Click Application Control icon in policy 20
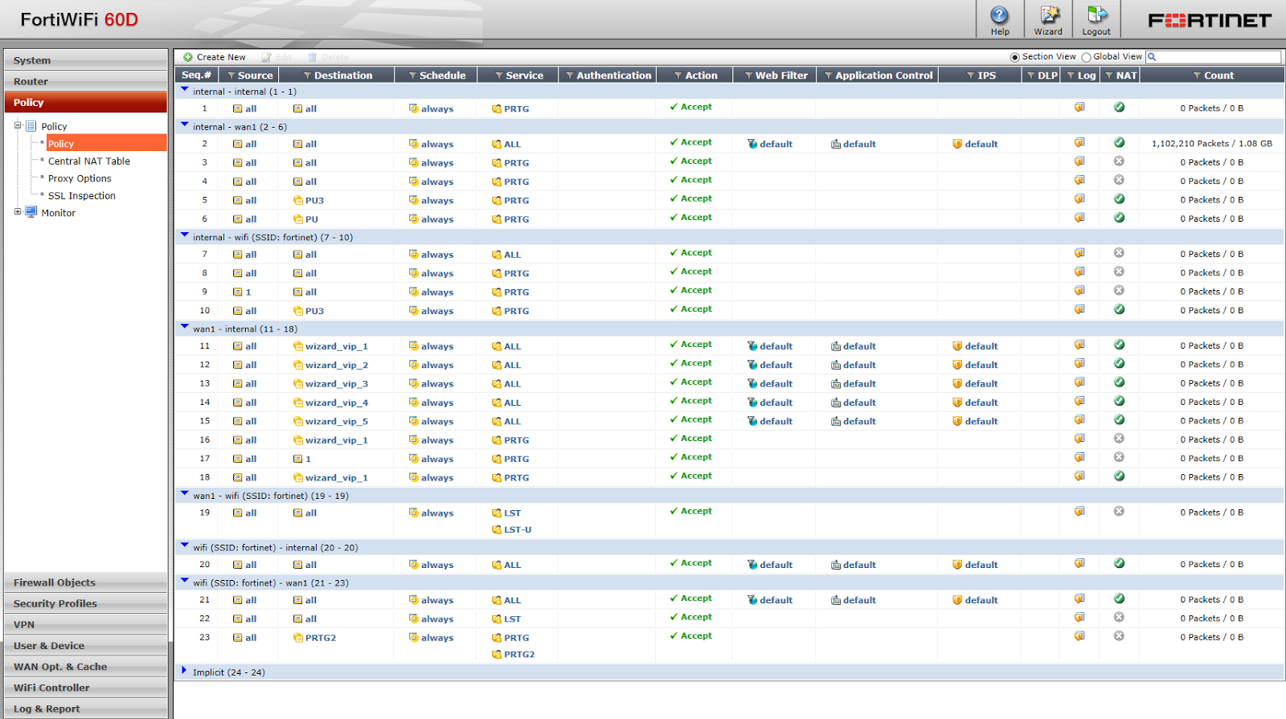 click(836, 566)
